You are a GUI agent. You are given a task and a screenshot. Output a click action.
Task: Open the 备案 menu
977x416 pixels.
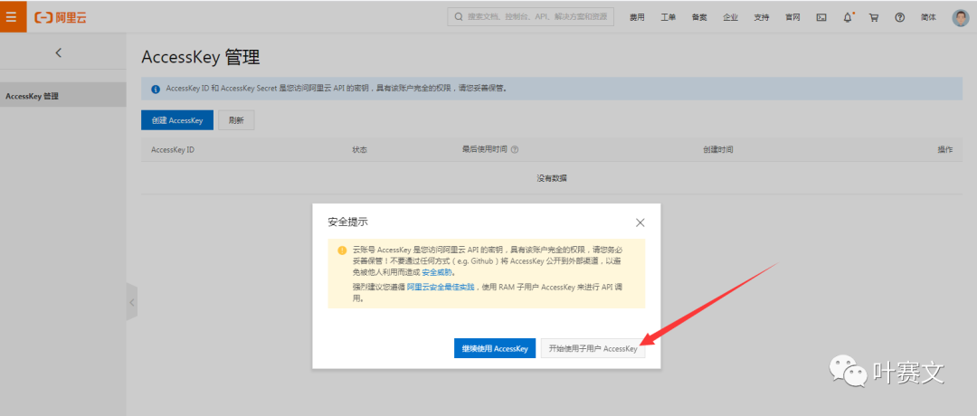(699, 17)
